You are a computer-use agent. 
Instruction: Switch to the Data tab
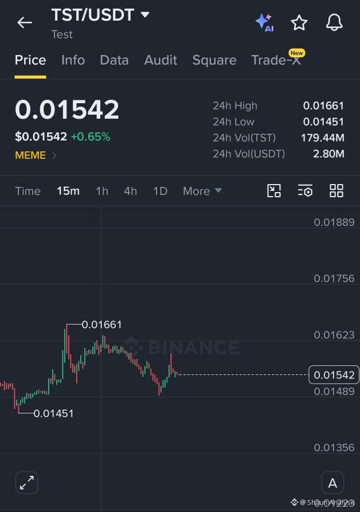(114, 60)
